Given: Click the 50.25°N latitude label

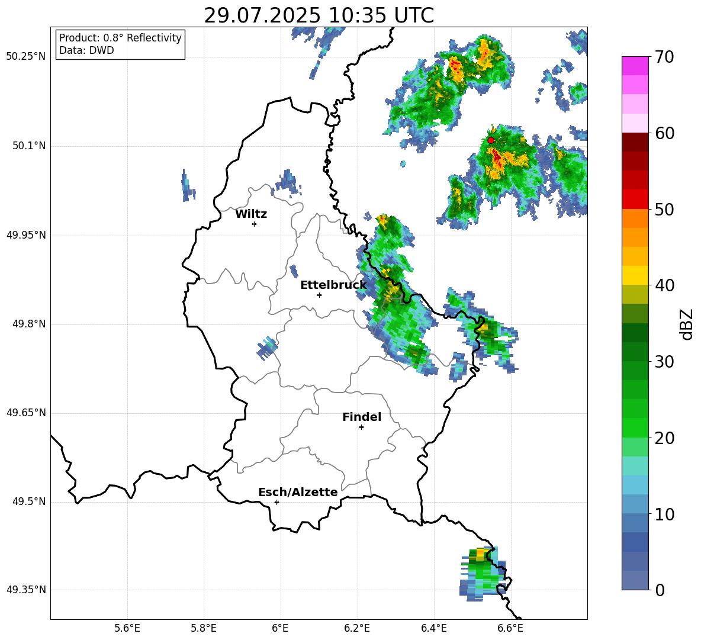Looking at the screenshot, I should (26, 57).
